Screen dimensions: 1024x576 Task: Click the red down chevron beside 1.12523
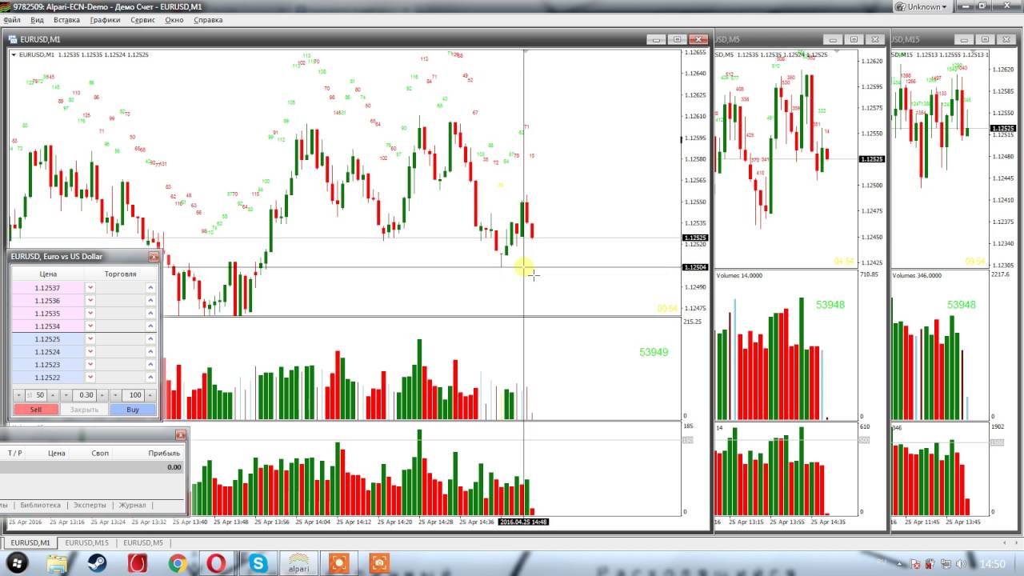coord(90,364)
